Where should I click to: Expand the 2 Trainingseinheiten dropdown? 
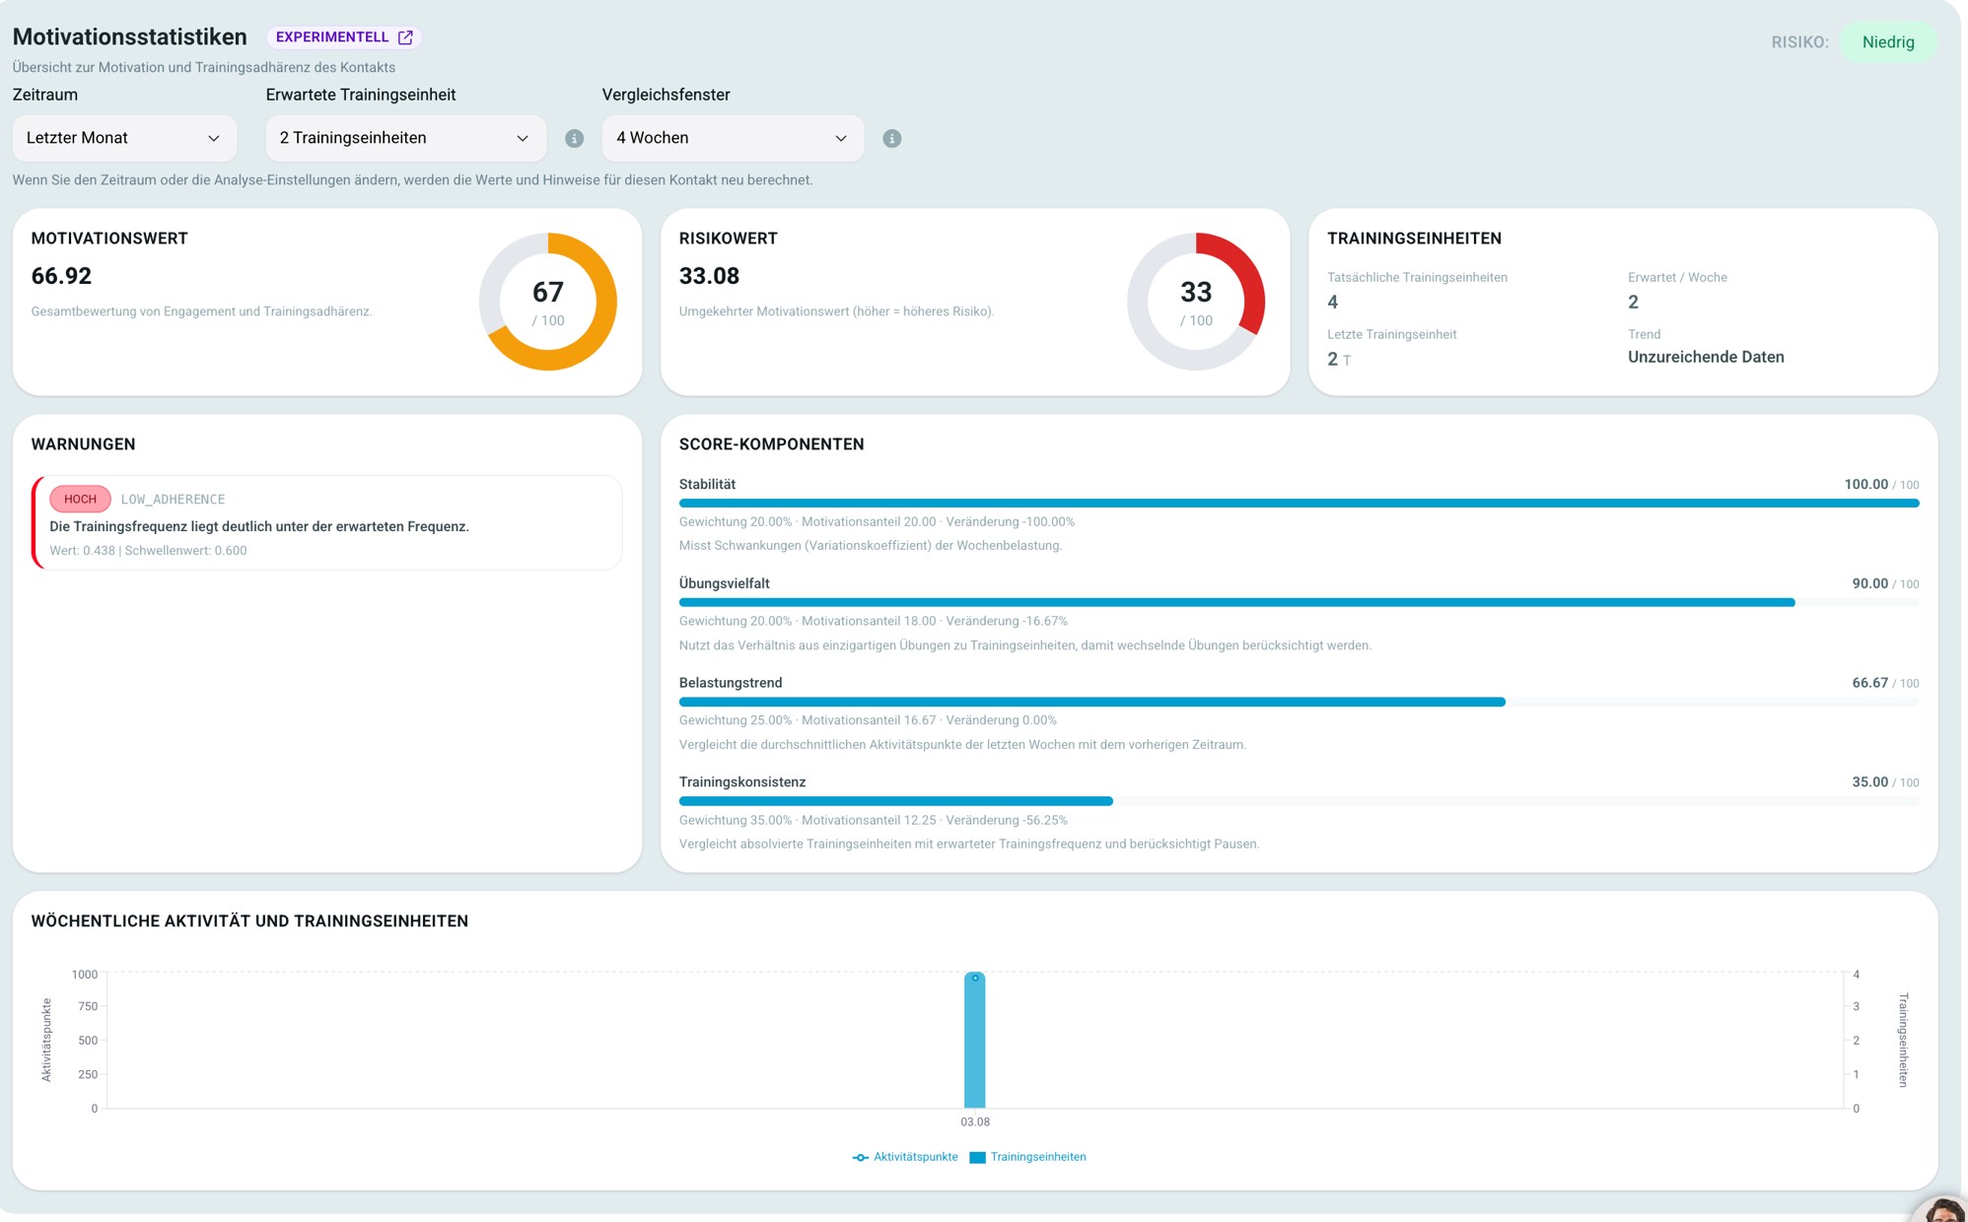point(405,138)
